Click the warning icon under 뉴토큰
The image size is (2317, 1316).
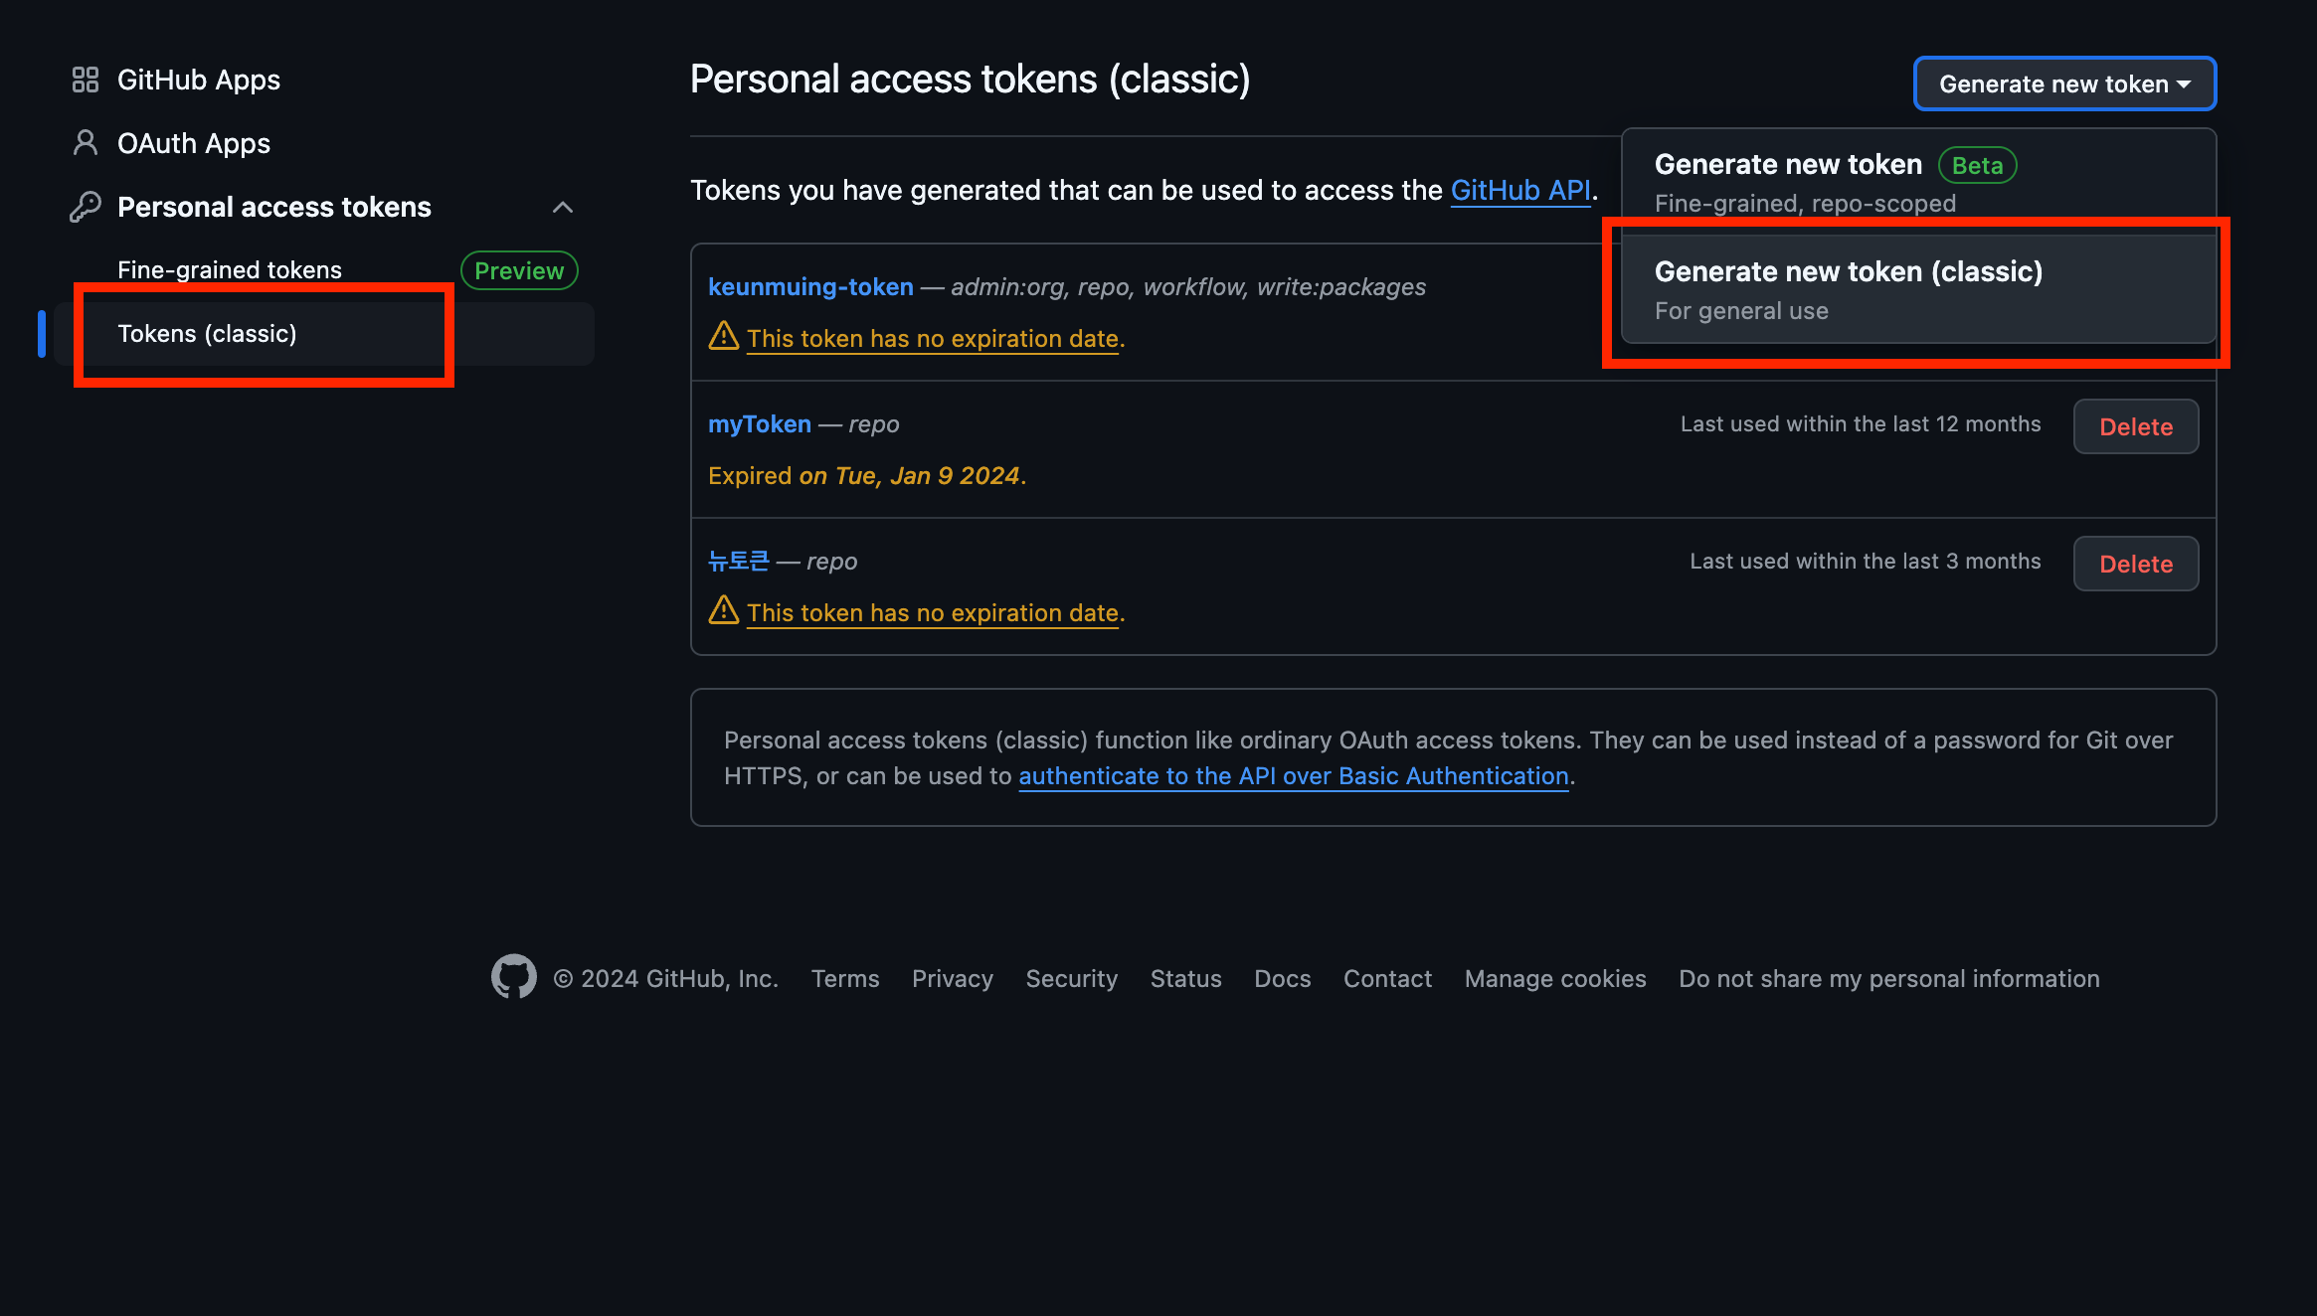point(724,610)
